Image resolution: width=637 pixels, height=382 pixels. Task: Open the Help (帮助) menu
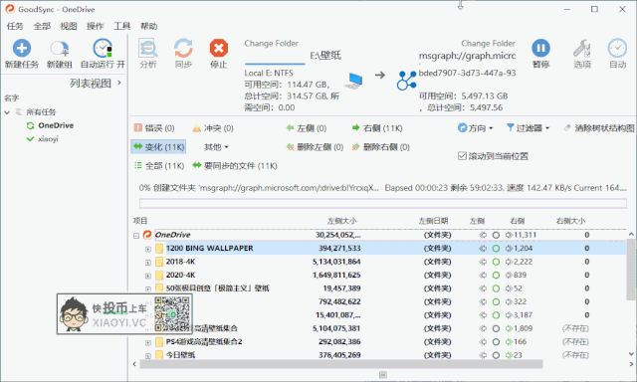pos(148,26)
